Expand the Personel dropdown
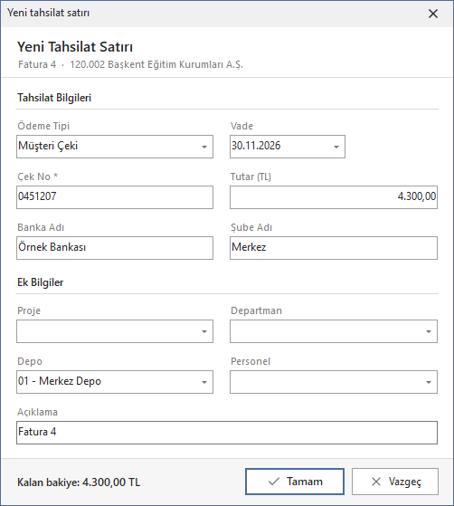Screen dimensions: 454x506 tap(429, 382)
